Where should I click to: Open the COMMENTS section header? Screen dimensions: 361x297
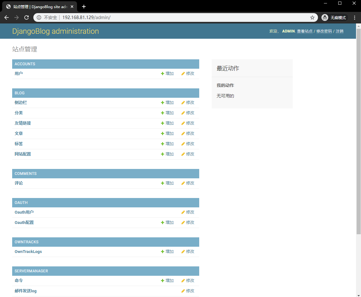tap(26, 173)
